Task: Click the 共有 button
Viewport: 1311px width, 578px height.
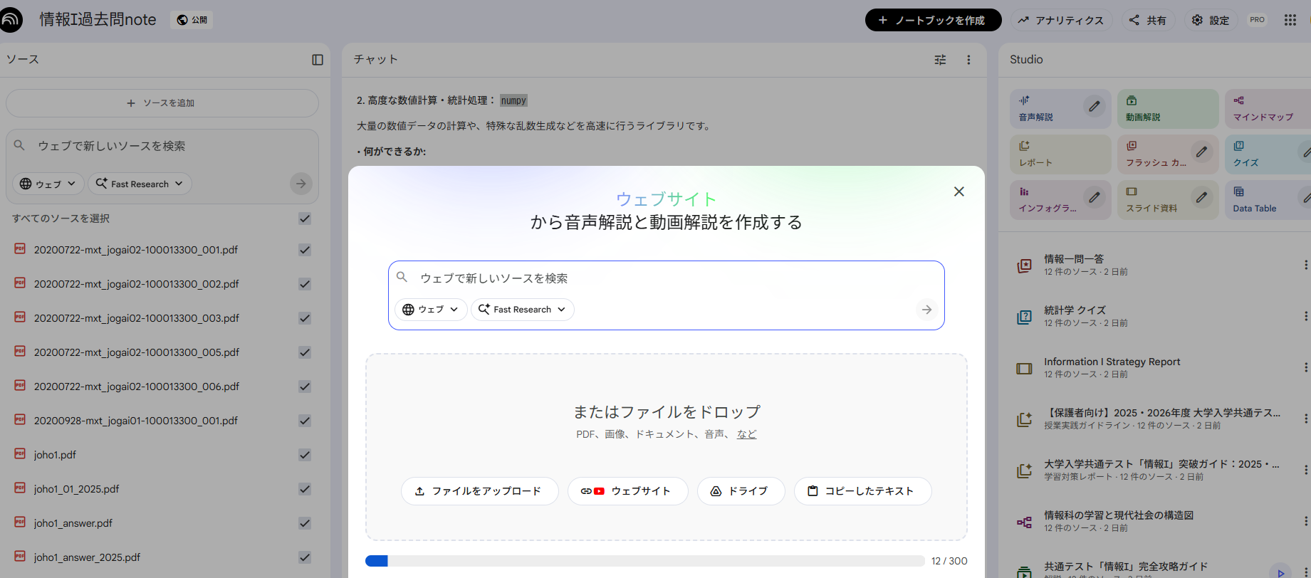Action: [x=1148, y=20]
